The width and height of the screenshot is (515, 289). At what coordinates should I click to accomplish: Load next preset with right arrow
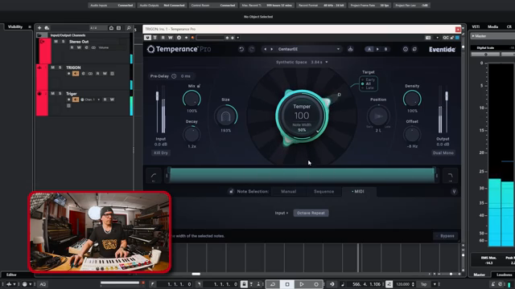[272, 49]
